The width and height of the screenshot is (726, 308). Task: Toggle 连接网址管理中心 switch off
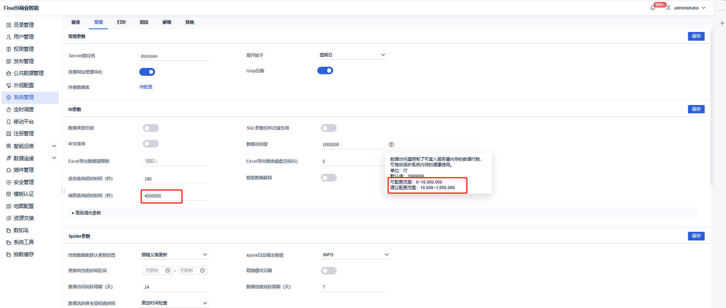click(x=147, y=72)
